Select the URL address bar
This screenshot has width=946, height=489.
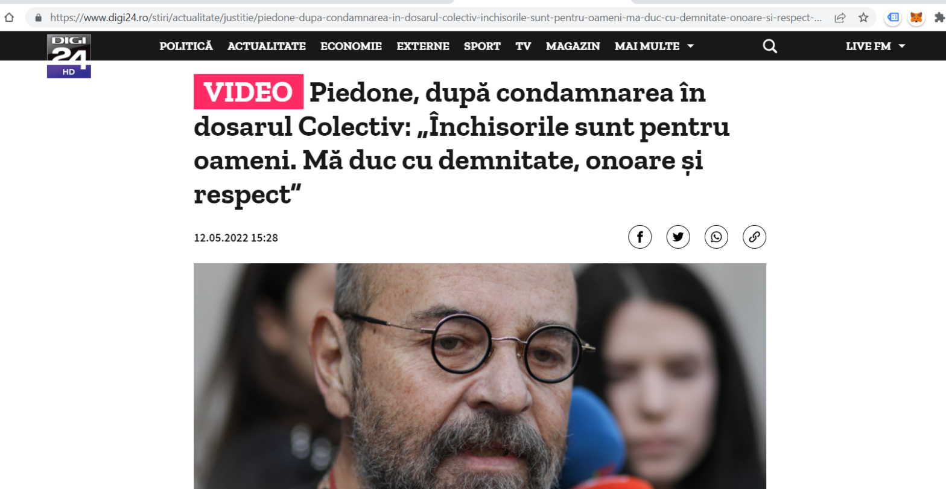point(434,18)
